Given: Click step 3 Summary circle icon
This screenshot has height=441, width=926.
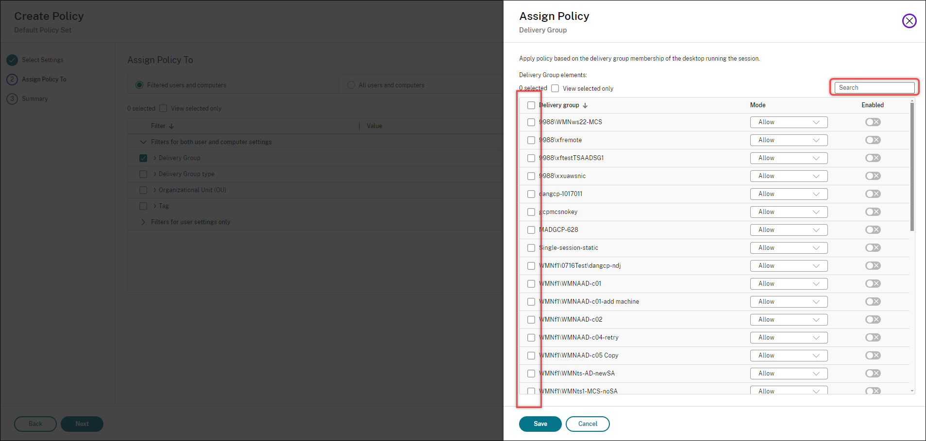Looking at the screenshot, I should 12,99.
